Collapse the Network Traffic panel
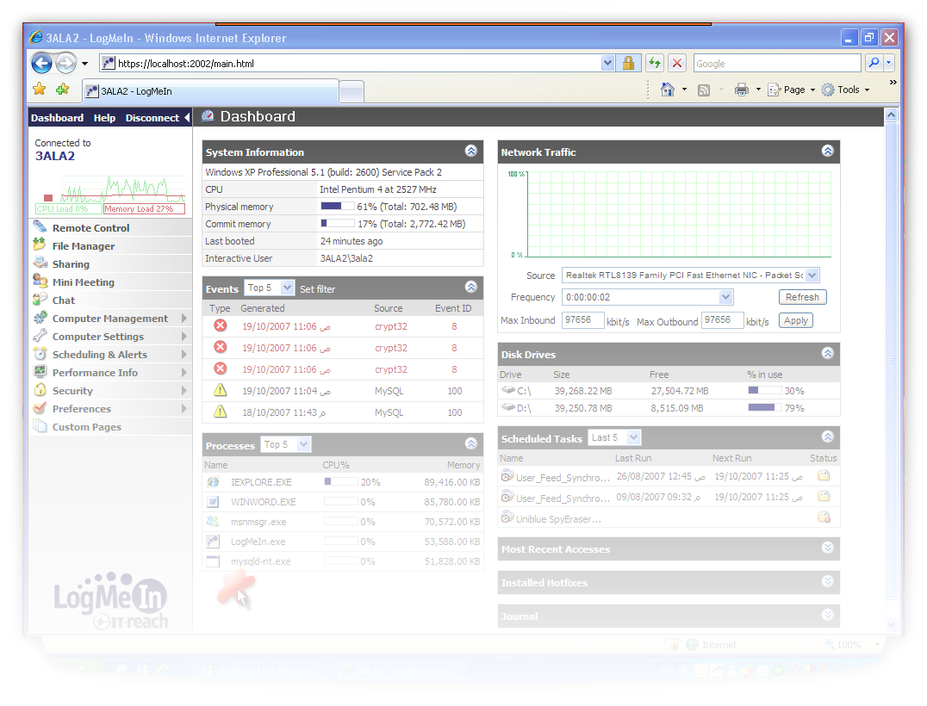The width and height of the screenshot is (927, 706). point(828,152)
